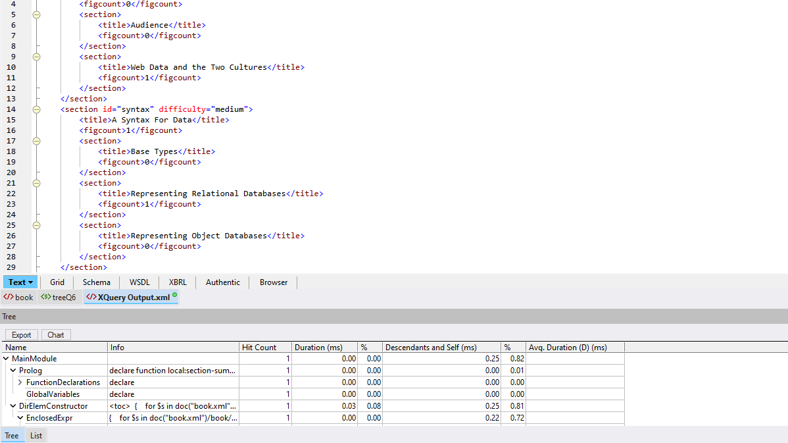Collapse fold marker on line 21

click(36, 183)
